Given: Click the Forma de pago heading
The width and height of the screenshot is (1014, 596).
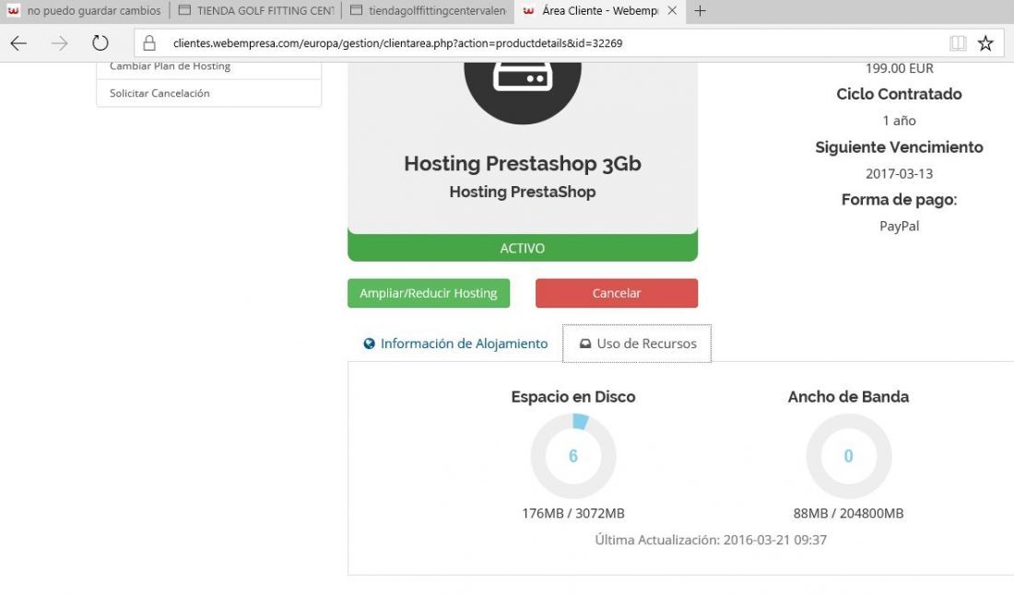Looking at the screenshot, I should 899,200.
